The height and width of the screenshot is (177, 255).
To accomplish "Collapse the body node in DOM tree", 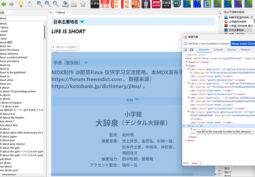I will click(186, 65).
